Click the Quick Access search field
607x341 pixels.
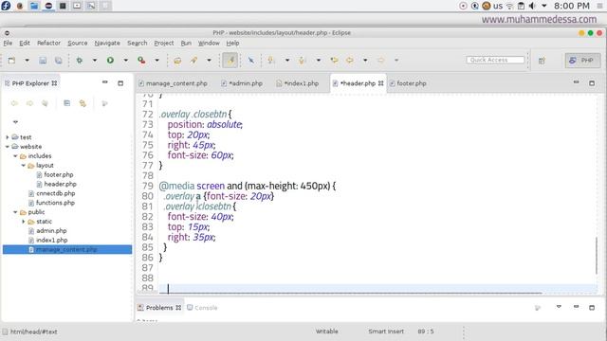pos(495,60)
